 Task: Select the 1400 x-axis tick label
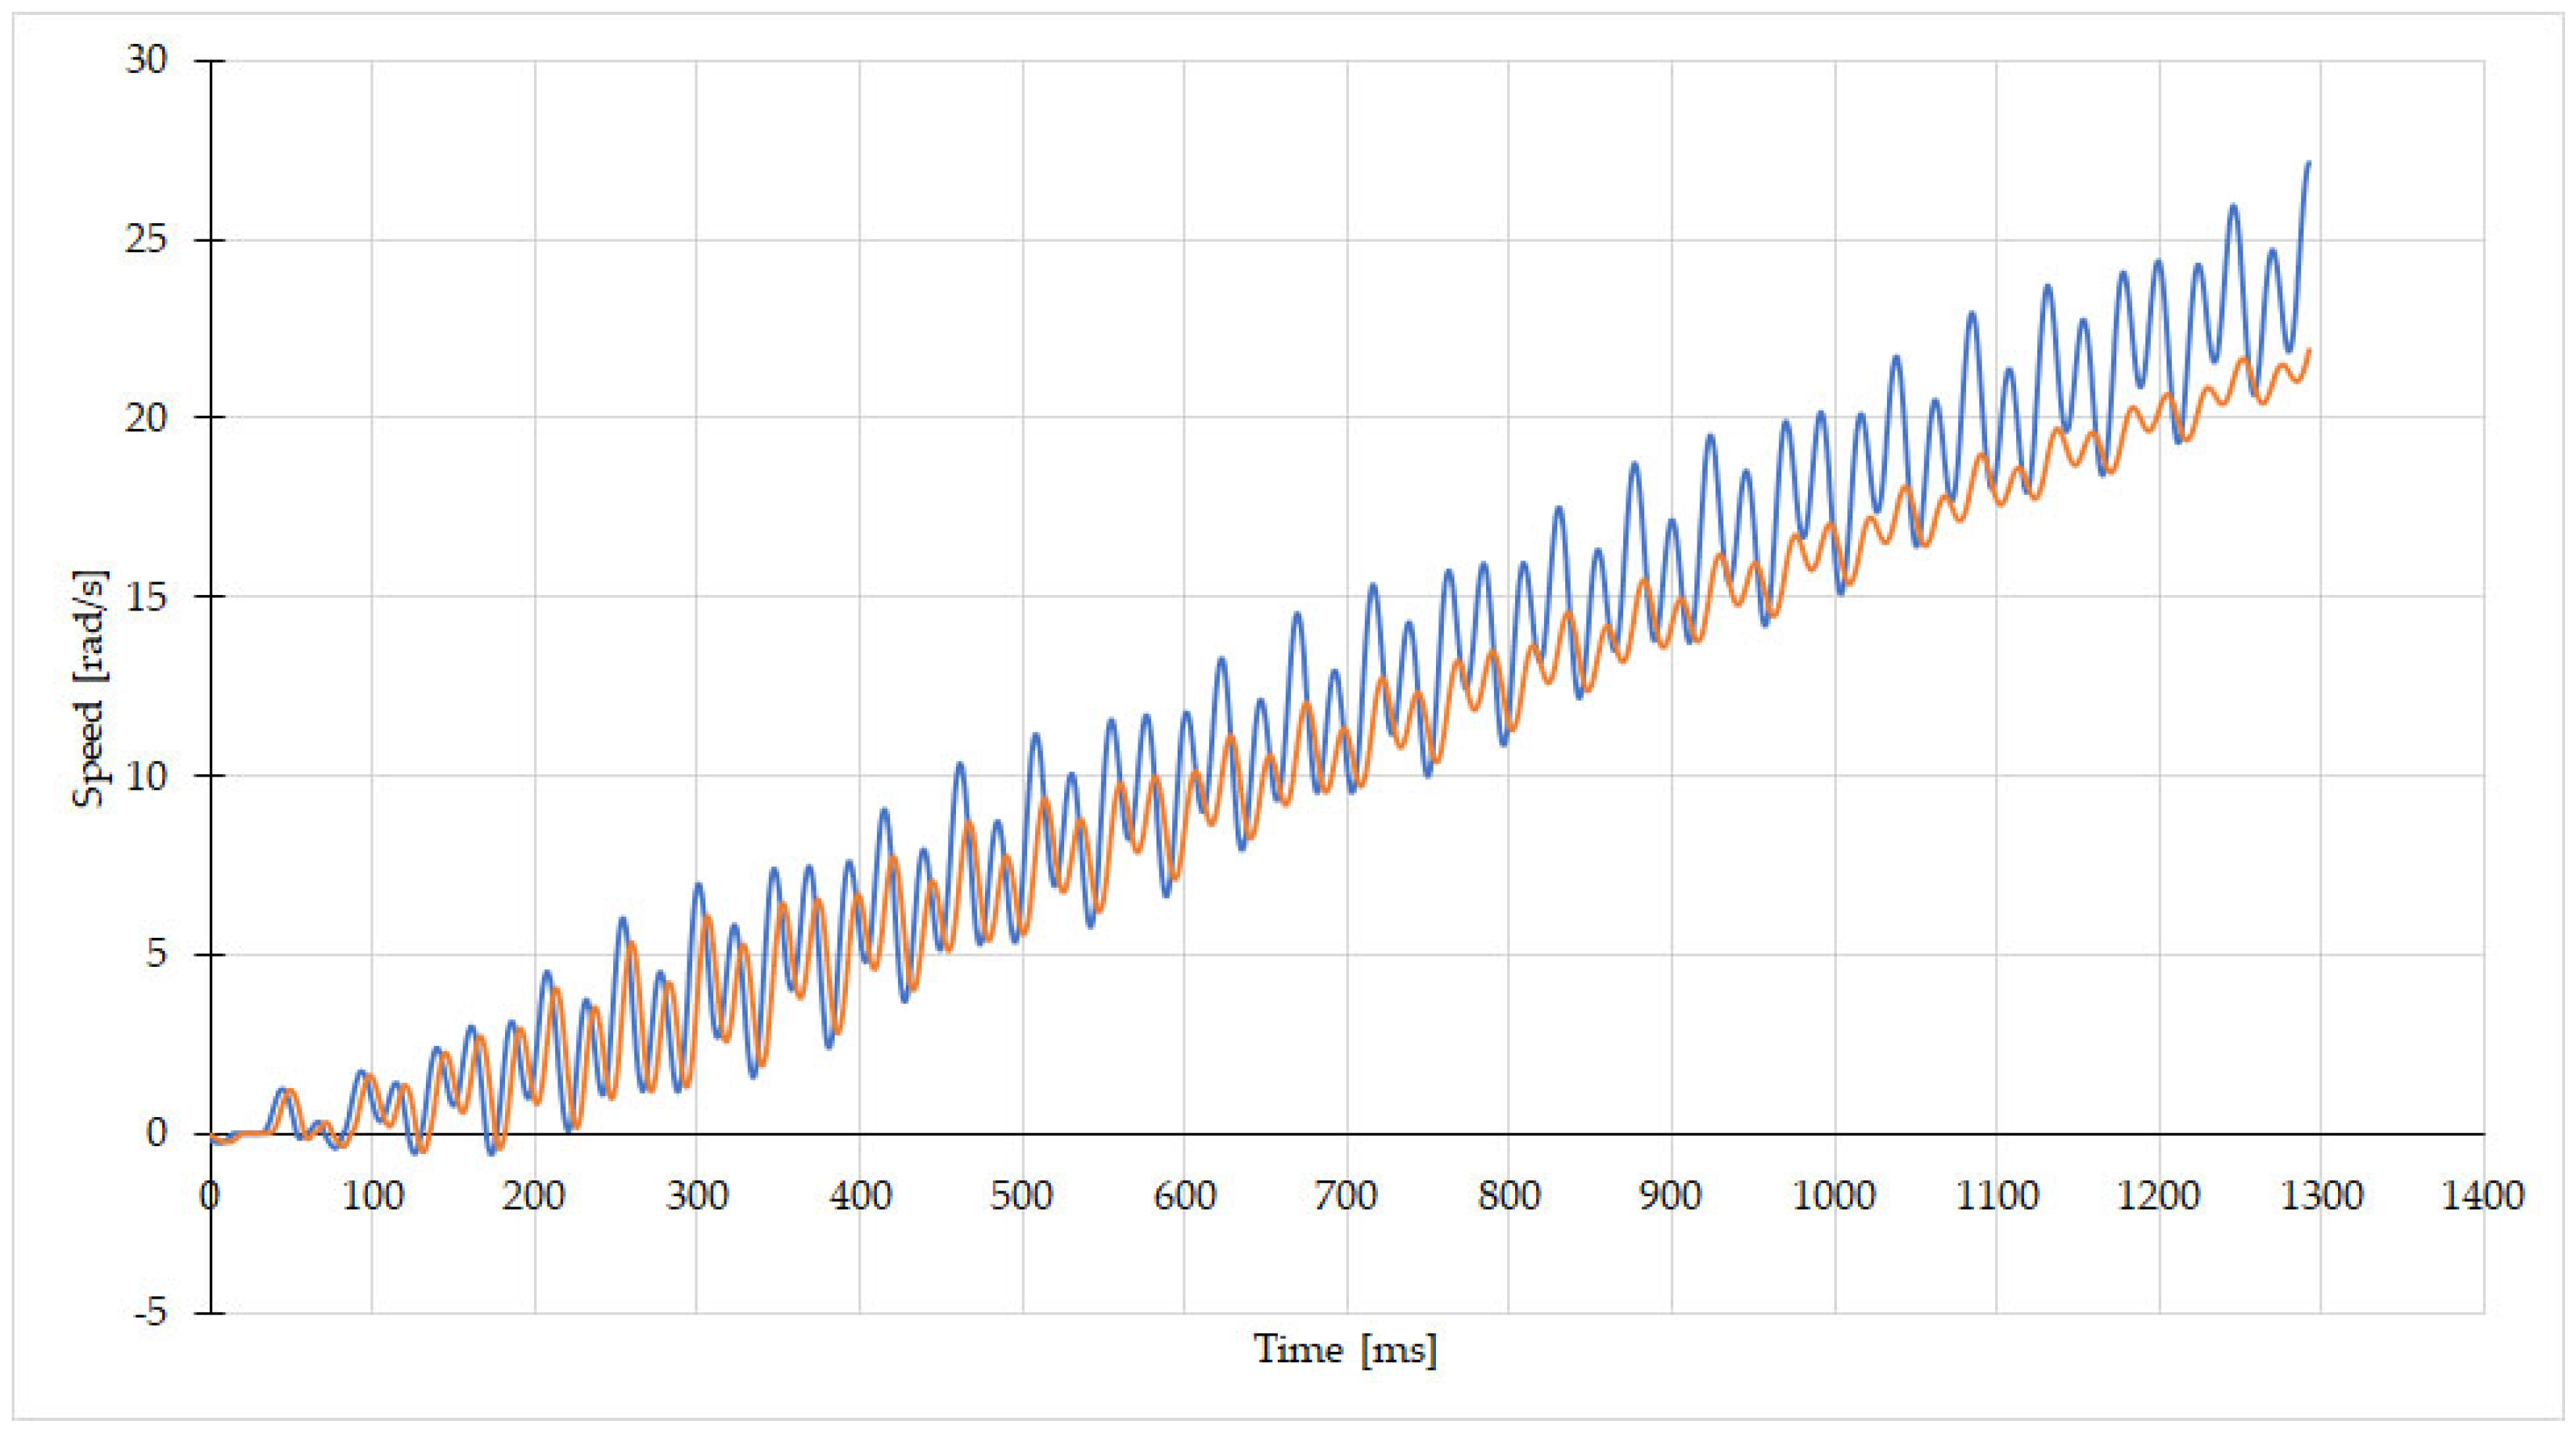coord(2483,1196)
